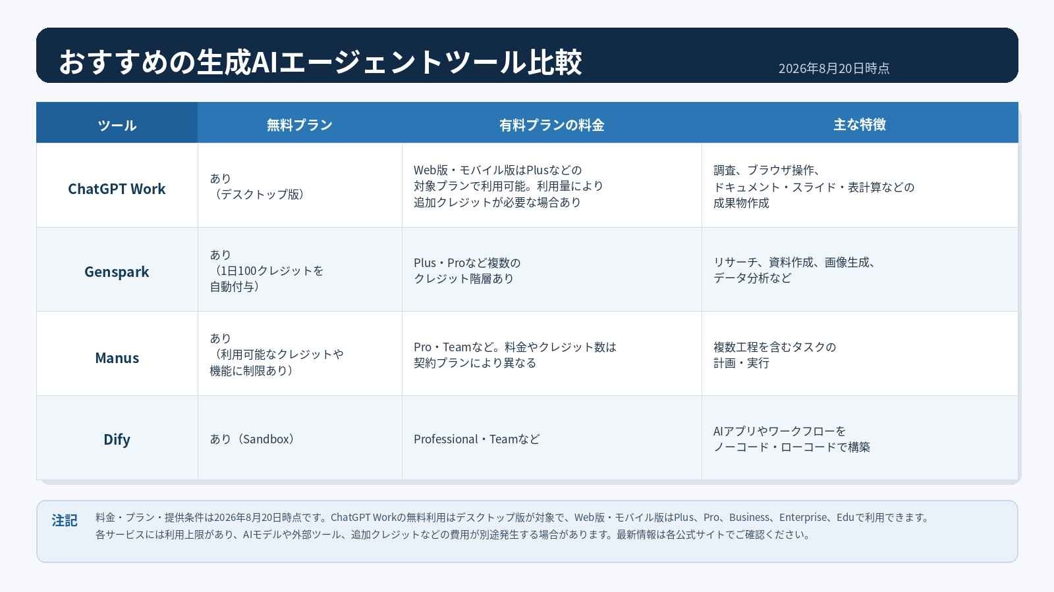Select the cell starting リサーチ、資料作成、画像生成、
The height and width of the screenshot is (592, 1054).
(x=860, y=270)
